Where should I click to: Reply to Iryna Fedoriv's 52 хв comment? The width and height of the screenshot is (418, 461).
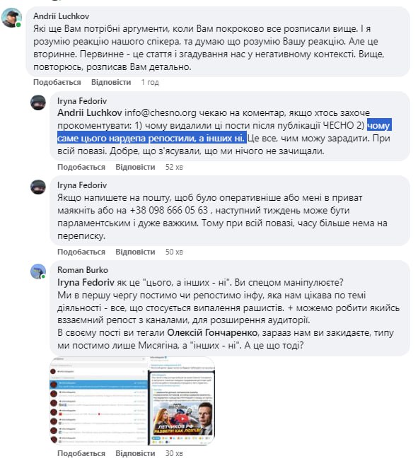point(135,167)
